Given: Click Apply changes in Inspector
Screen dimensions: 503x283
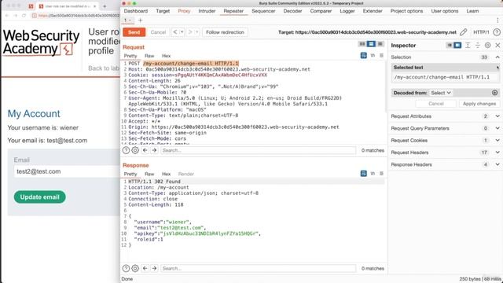Looking at the screenshot, I should [479, 104].
